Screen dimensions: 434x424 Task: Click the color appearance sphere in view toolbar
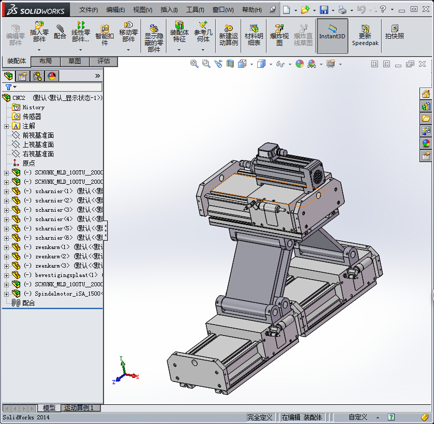click(299, 64)
